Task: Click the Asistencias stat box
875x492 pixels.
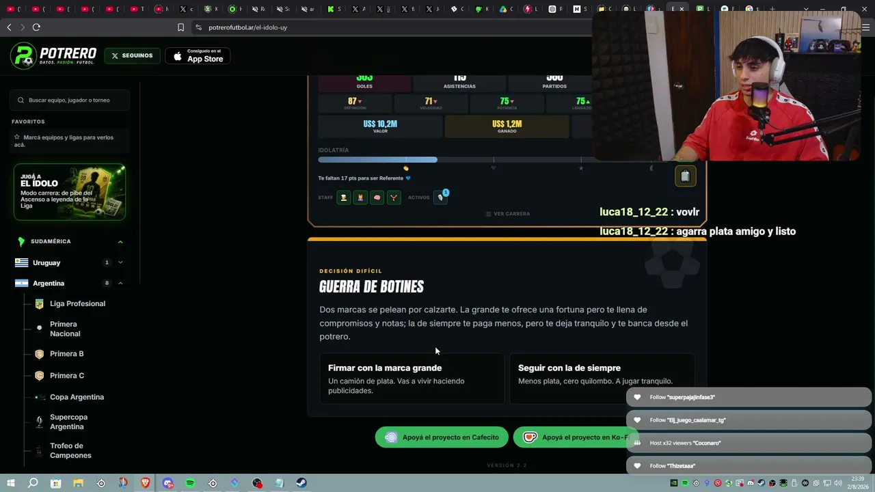Action: click(x=459, y=83)
